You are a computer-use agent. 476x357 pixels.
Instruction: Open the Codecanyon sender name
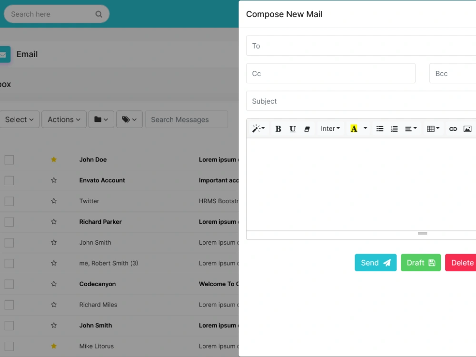(x=98, y=284)
